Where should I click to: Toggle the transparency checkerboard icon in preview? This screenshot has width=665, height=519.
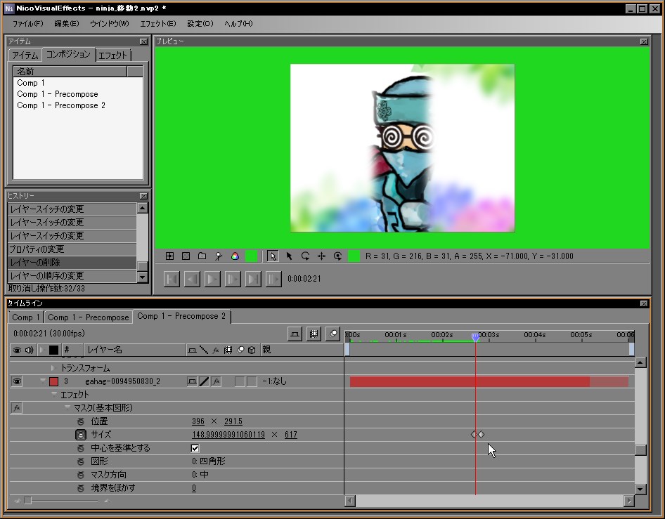186,256
